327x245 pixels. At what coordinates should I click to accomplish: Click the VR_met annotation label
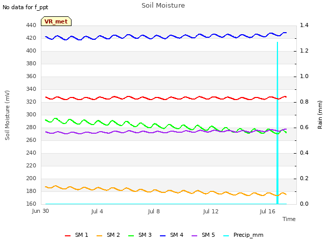coord(56,21)
